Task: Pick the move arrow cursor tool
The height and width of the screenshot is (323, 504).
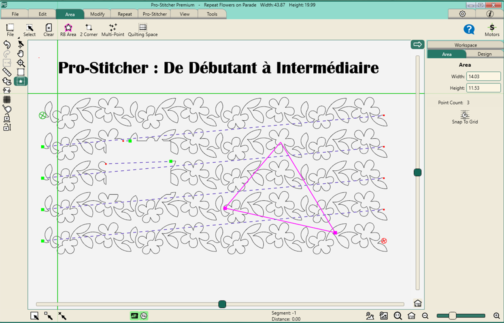Action: pos(21,44)
